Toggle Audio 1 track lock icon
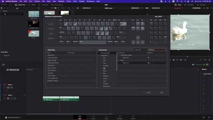The height and width of the screenshot is (120, 213). [x=5, y=98]
